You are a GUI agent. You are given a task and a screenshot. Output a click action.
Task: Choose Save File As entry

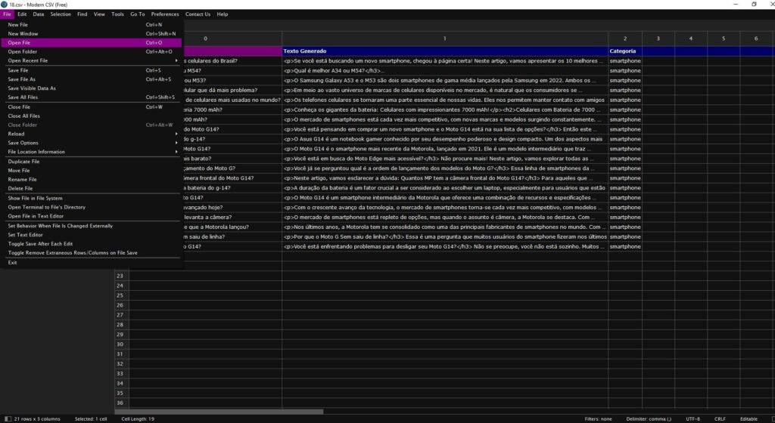(x=91, y=79)
